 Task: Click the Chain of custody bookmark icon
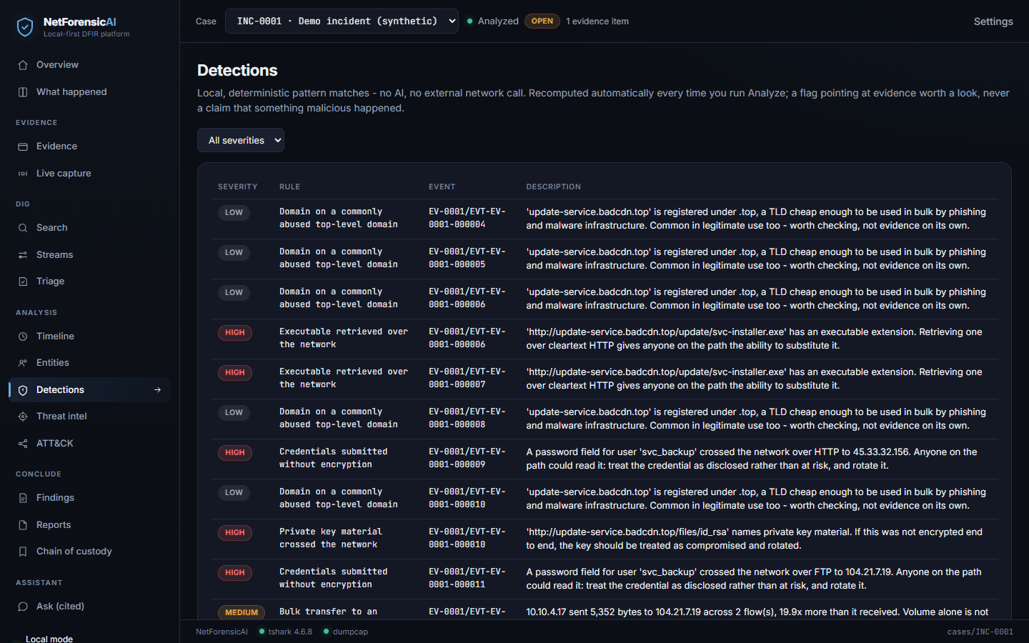23,552
